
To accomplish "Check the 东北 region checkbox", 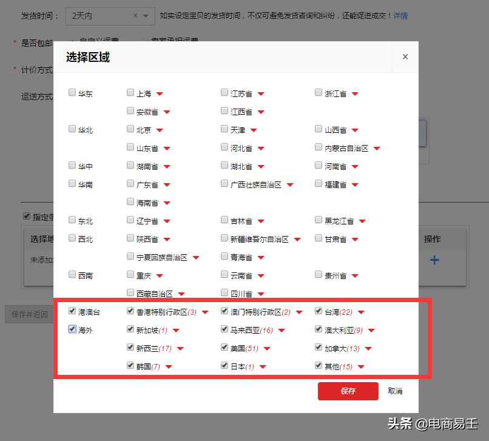I will (72, 220).
